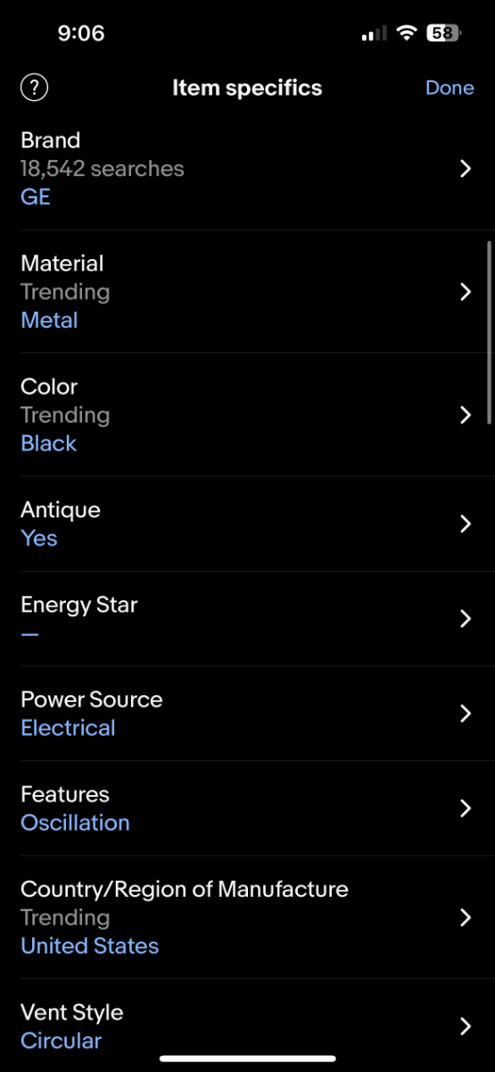Open the Energy Star row arrow
This screenshot has width=495, height=1072.
(465, 619)
